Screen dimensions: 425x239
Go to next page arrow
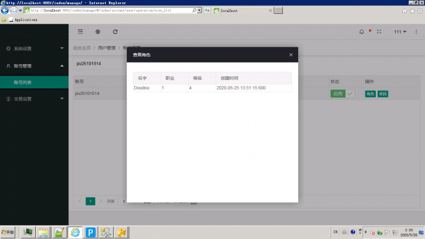101,201
